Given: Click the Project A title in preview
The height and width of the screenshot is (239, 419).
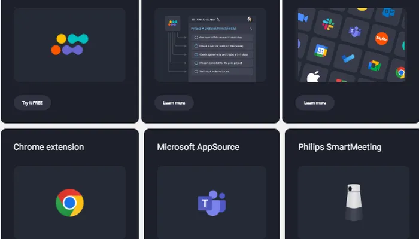Looking at the screenshot, I should tap(214, 28).
